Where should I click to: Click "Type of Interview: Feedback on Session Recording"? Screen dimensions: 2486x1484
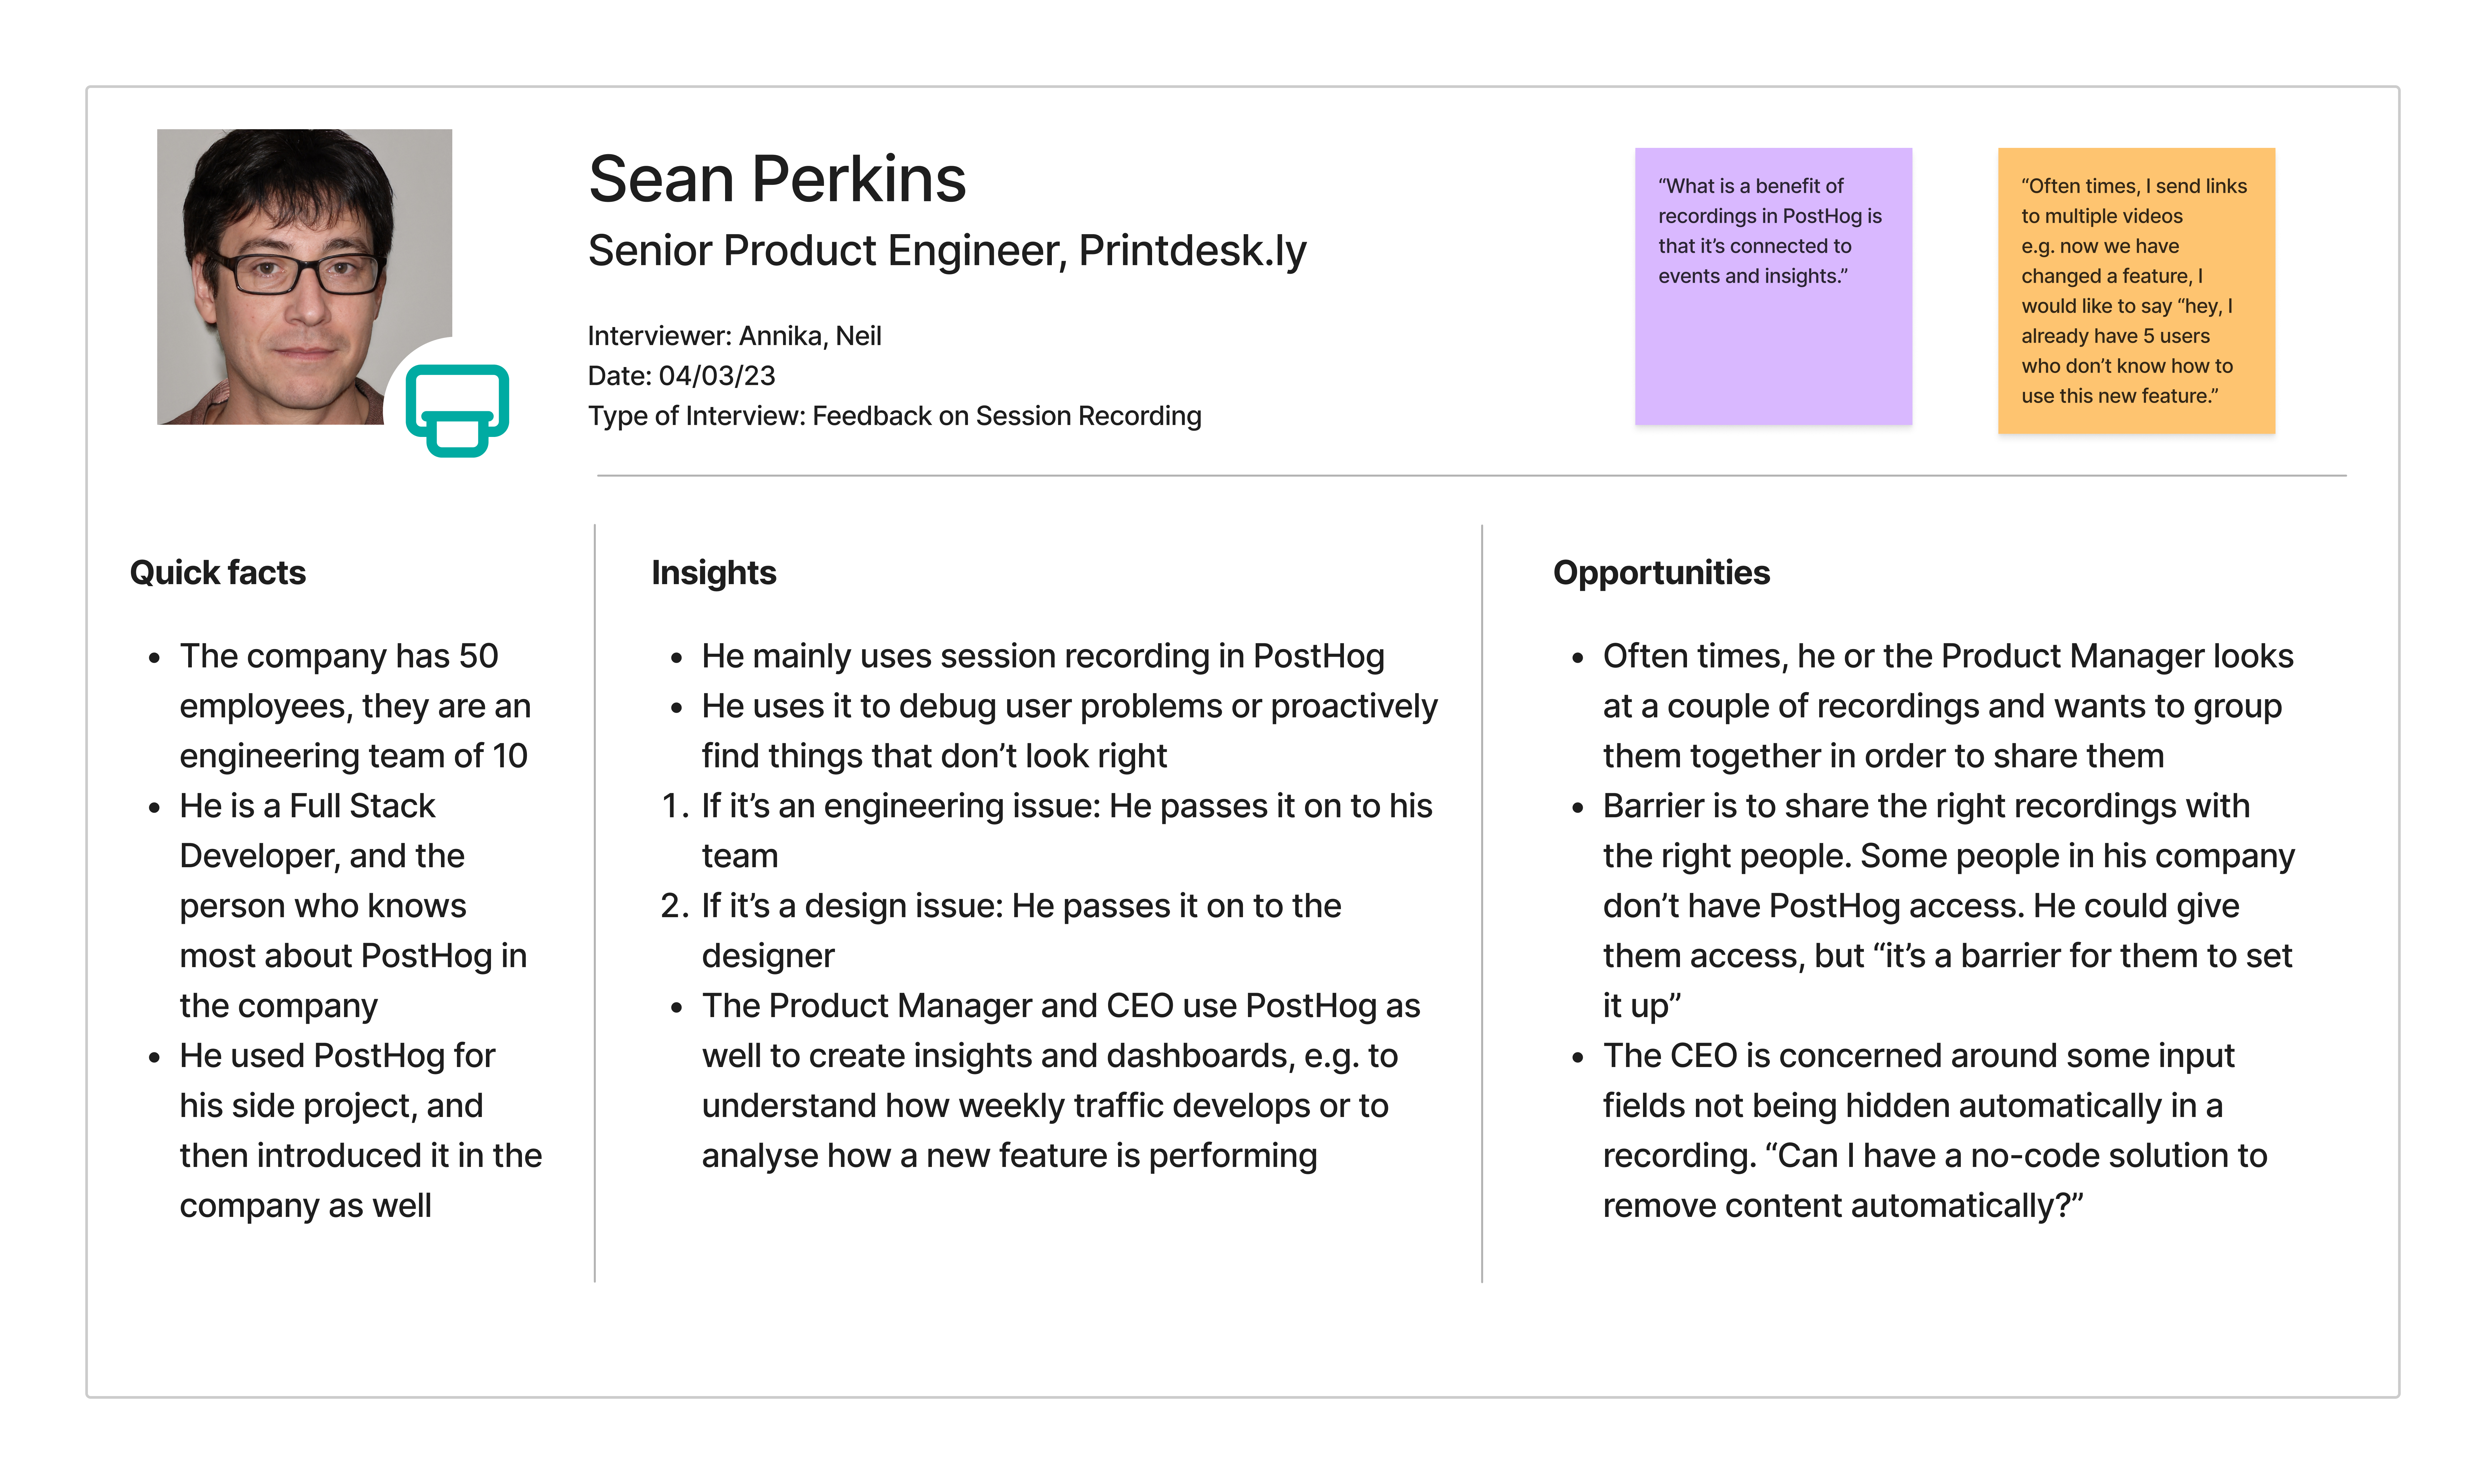tap(894, 416)
